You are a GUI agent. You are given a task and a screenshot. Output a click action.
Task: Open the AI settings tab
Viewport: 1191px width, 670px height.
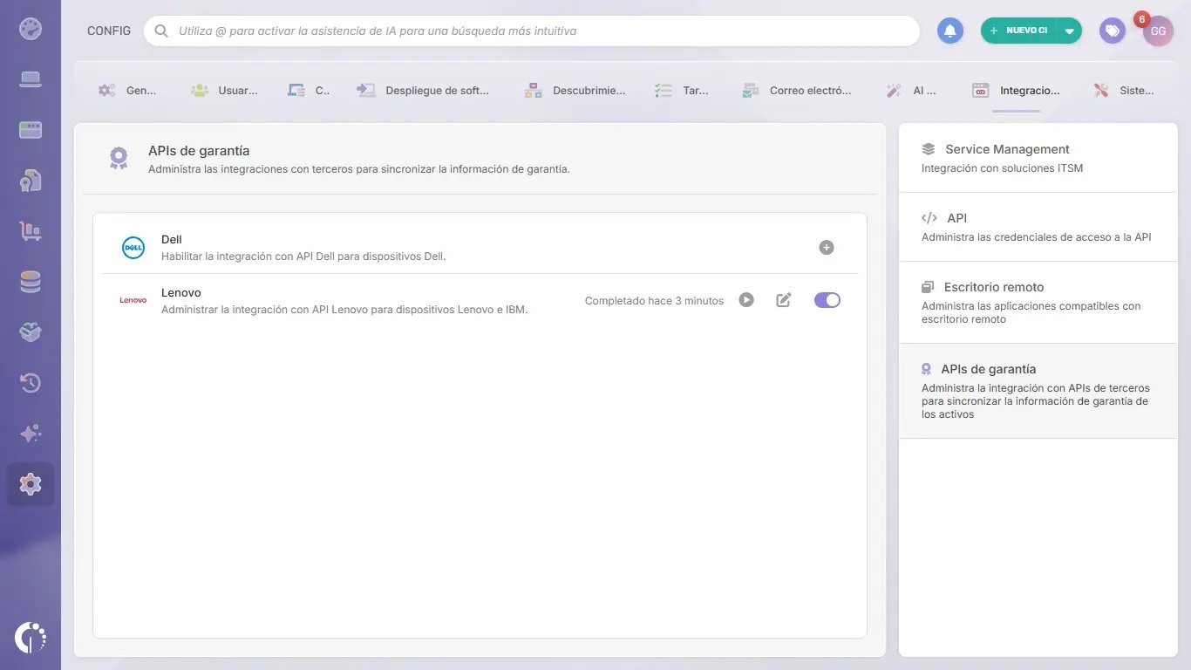[x=911, y=90]
